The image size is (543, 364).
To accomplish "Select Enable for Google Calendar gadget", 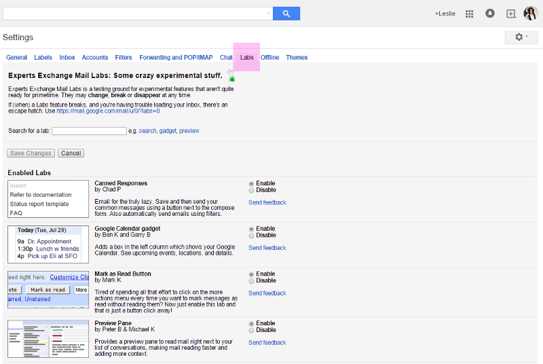I will [x=251, y=229].
